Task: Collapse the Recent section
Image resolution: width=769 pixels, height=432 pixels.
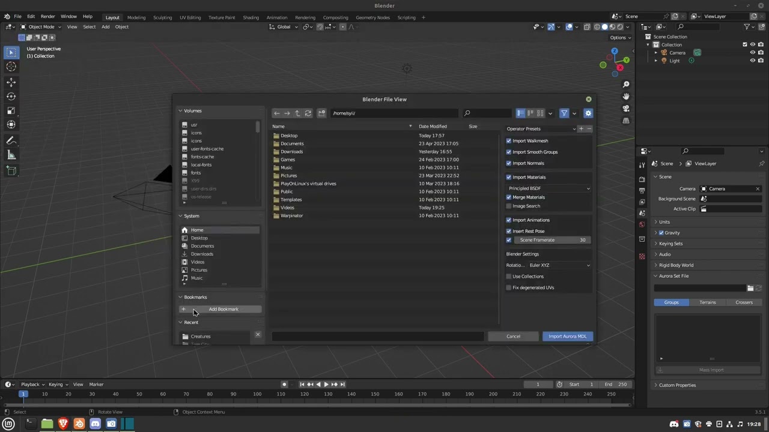Action: click(180, 323)
